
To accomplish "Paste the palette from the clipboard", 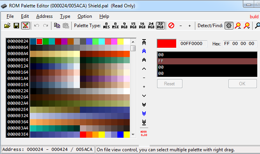I will pyautogui.click(x=66, y=26).
